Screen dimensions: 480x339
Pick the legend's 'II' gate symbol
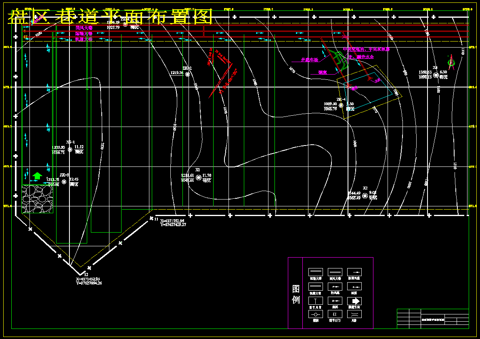(335, 314)
